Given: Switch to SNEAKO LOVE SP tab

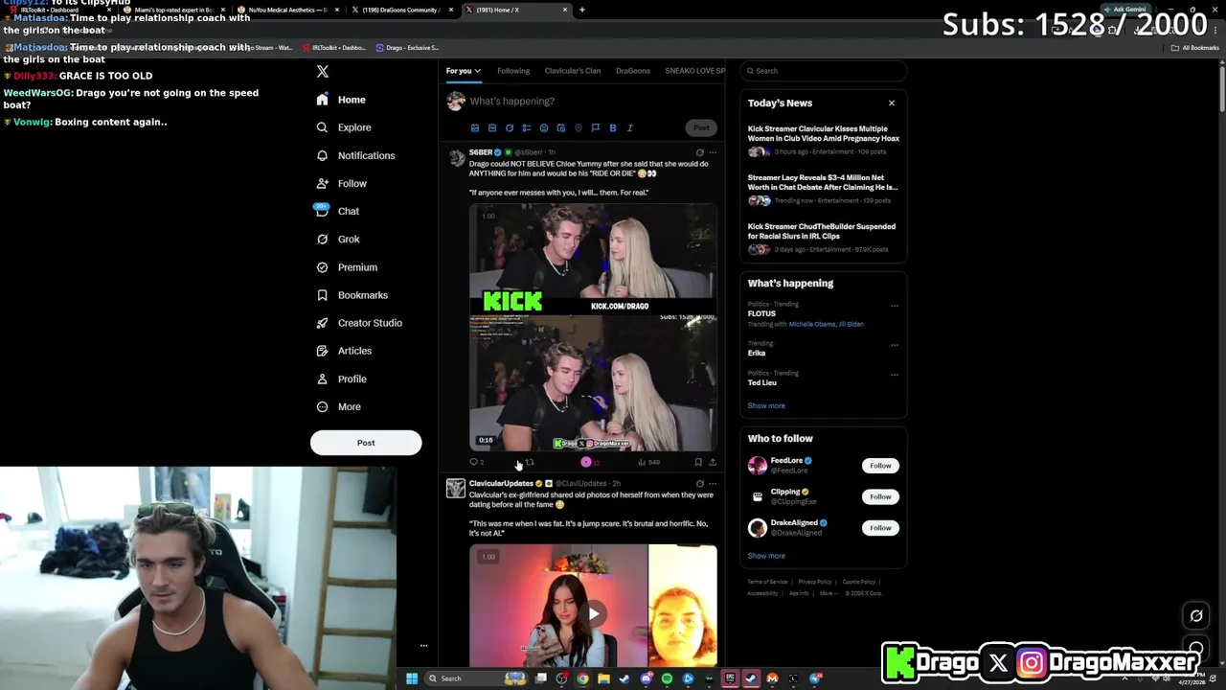Looking at the screenshot, I should click(694, 71).
